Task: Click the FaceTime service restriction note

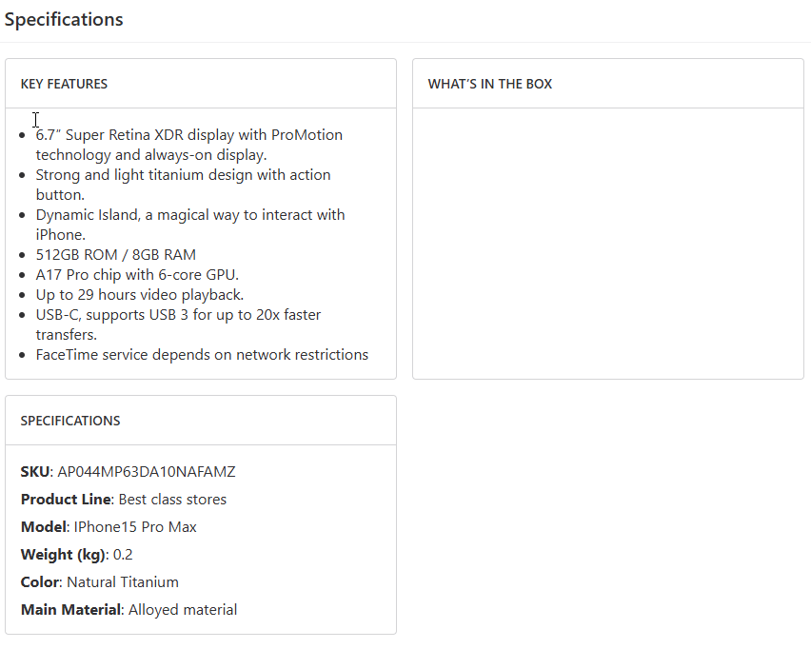Action: (x=202, y=355)
